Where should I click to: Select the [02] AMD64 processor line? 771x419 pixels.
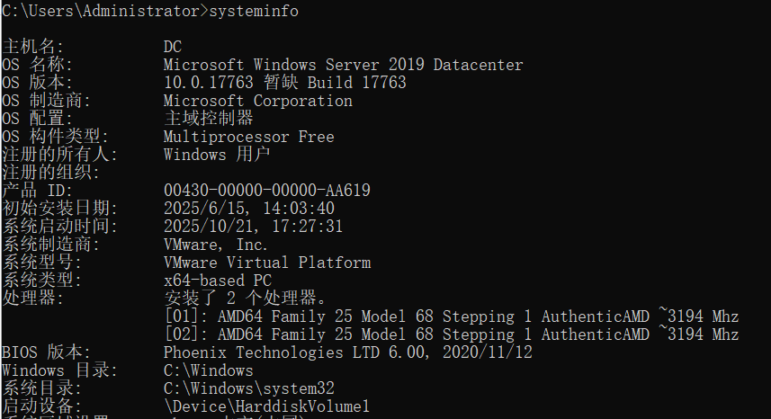pyautogui.click(x=452, y=334)
